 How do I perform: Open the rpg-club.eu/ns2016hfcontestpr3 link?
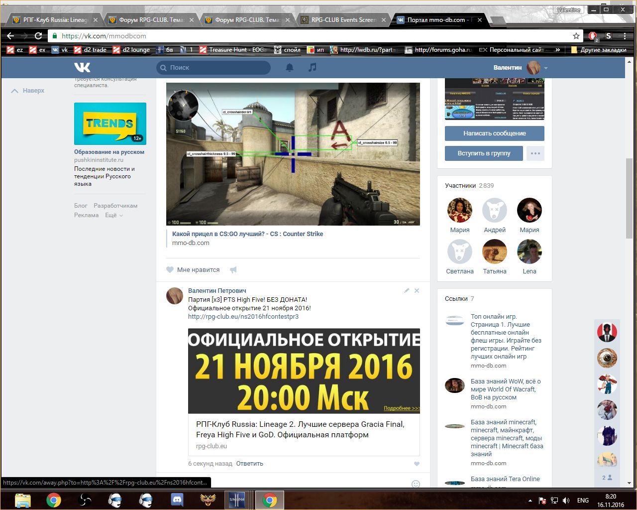pos(243,317)
